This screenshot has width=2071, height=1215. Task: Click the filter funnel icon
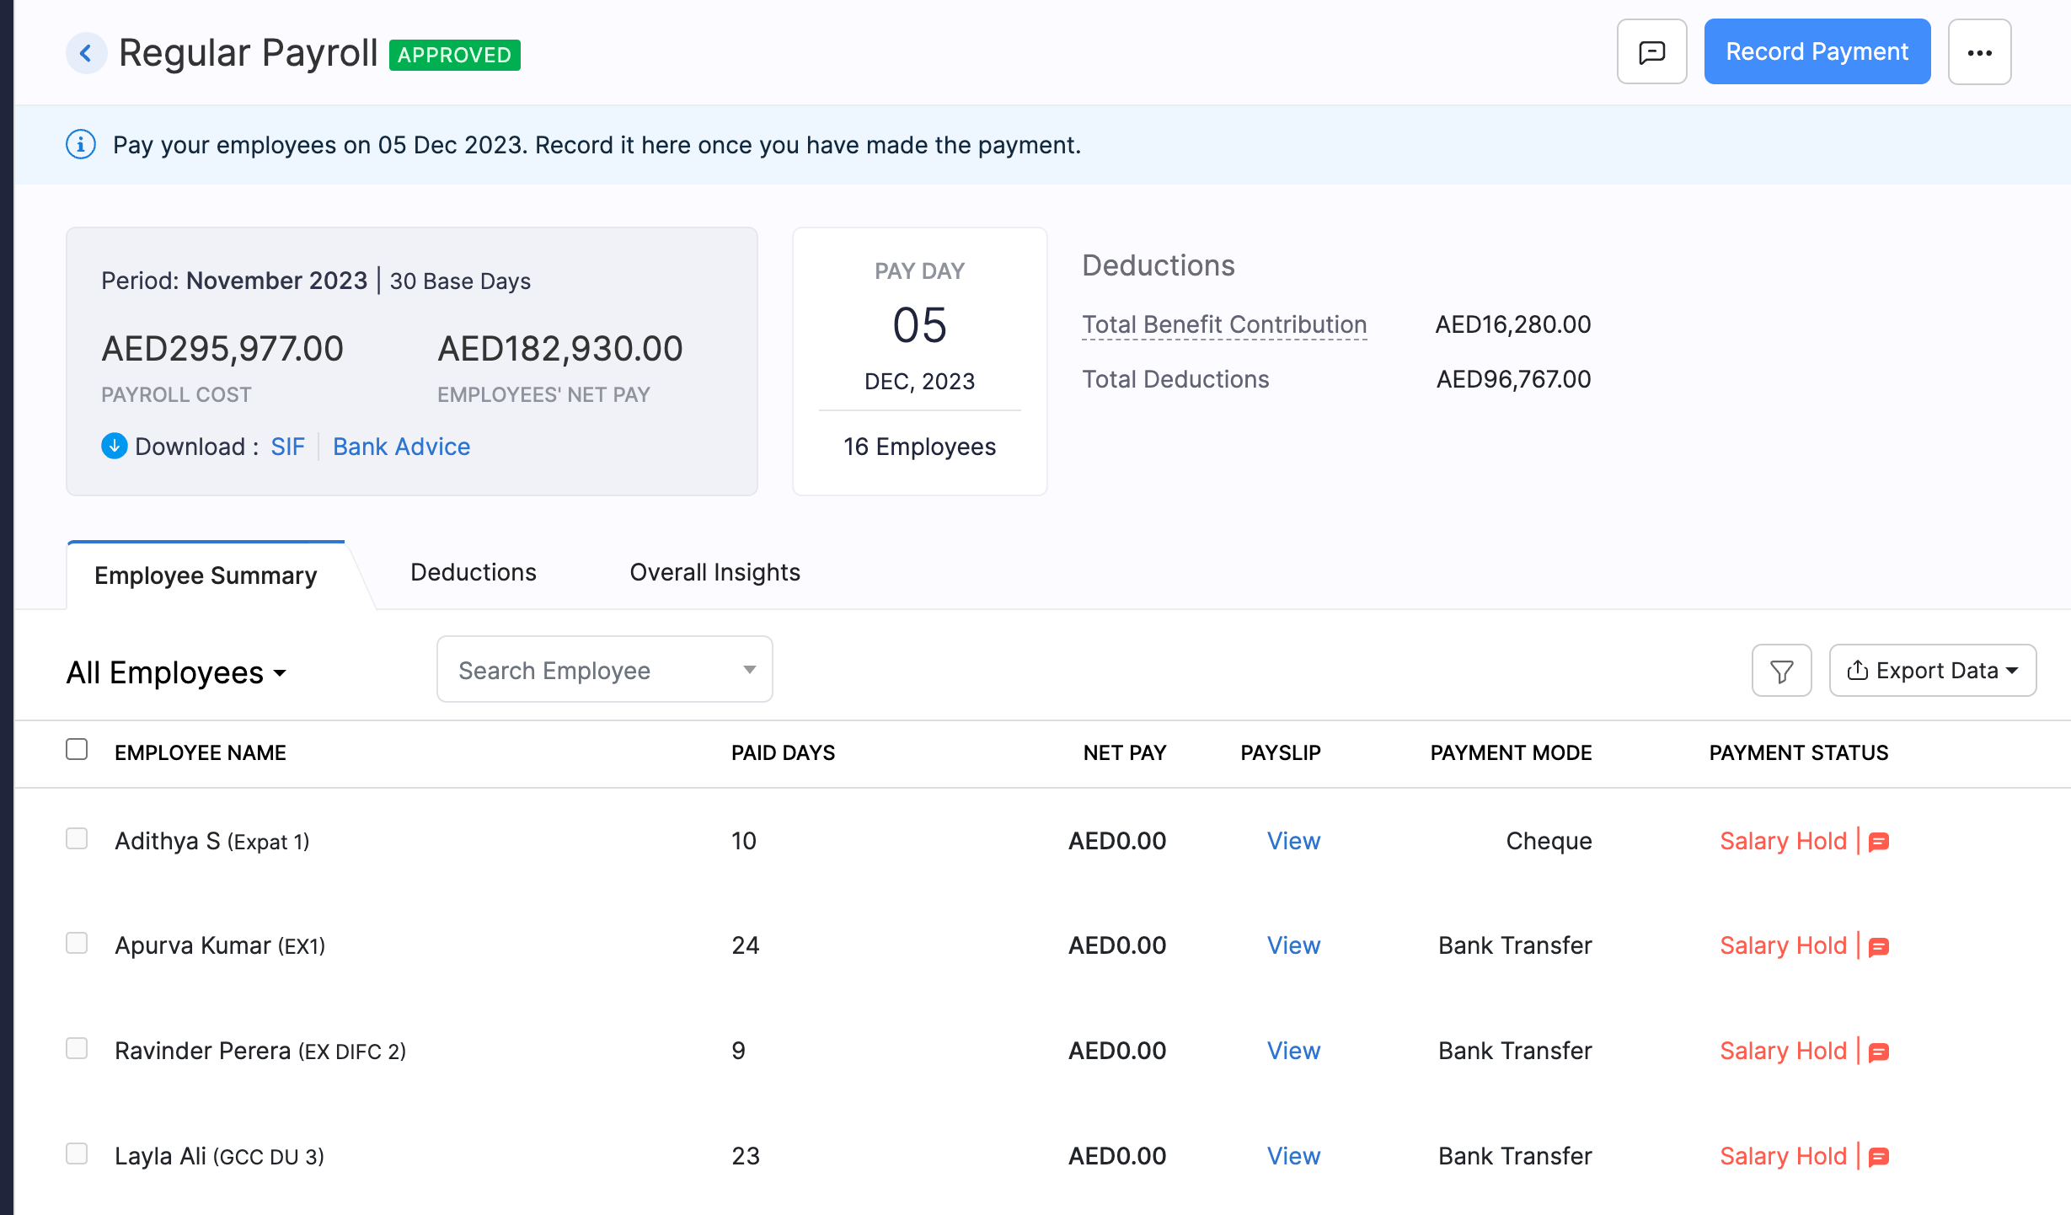point(1781,671)
